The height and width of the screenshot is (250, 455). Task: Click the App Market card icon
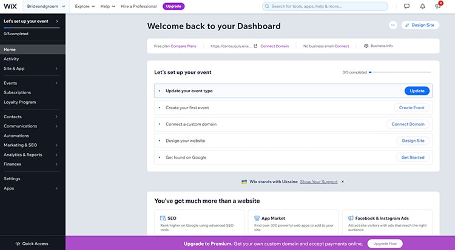(x=257, y=218)
